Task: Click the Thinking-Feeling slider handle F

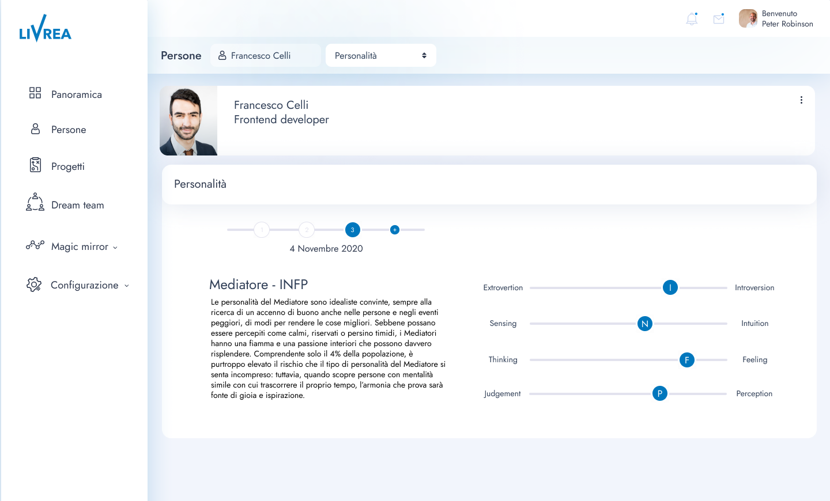Action: pyautogui.click(x=687, y=360)
